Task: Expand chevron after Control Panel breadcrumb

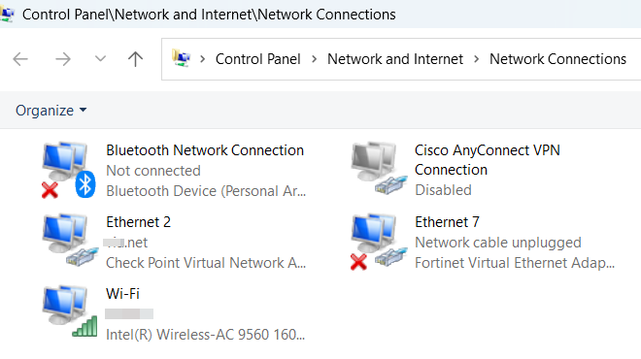Action: (314, 59)
